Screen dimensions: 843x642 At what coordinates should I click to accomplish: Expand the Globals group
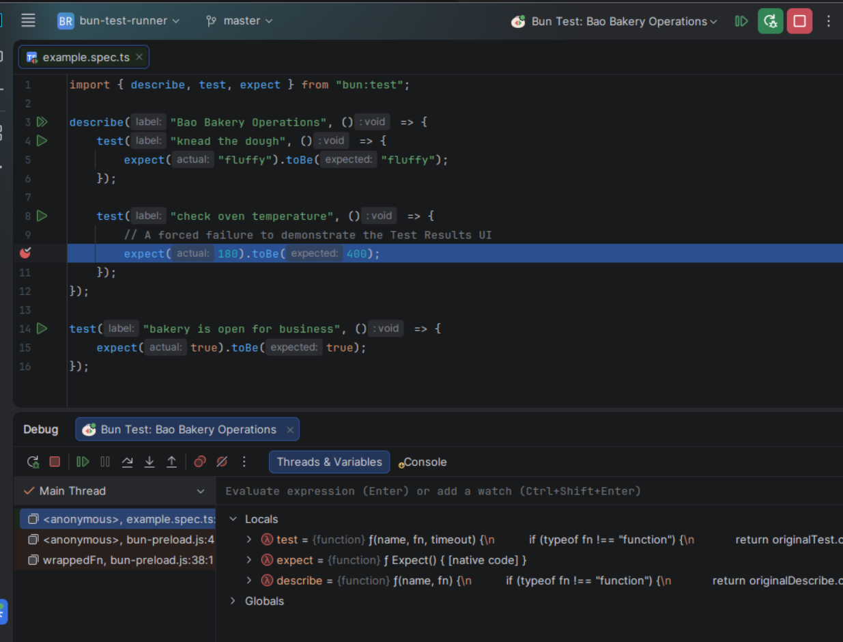click(x=233, y=601)
